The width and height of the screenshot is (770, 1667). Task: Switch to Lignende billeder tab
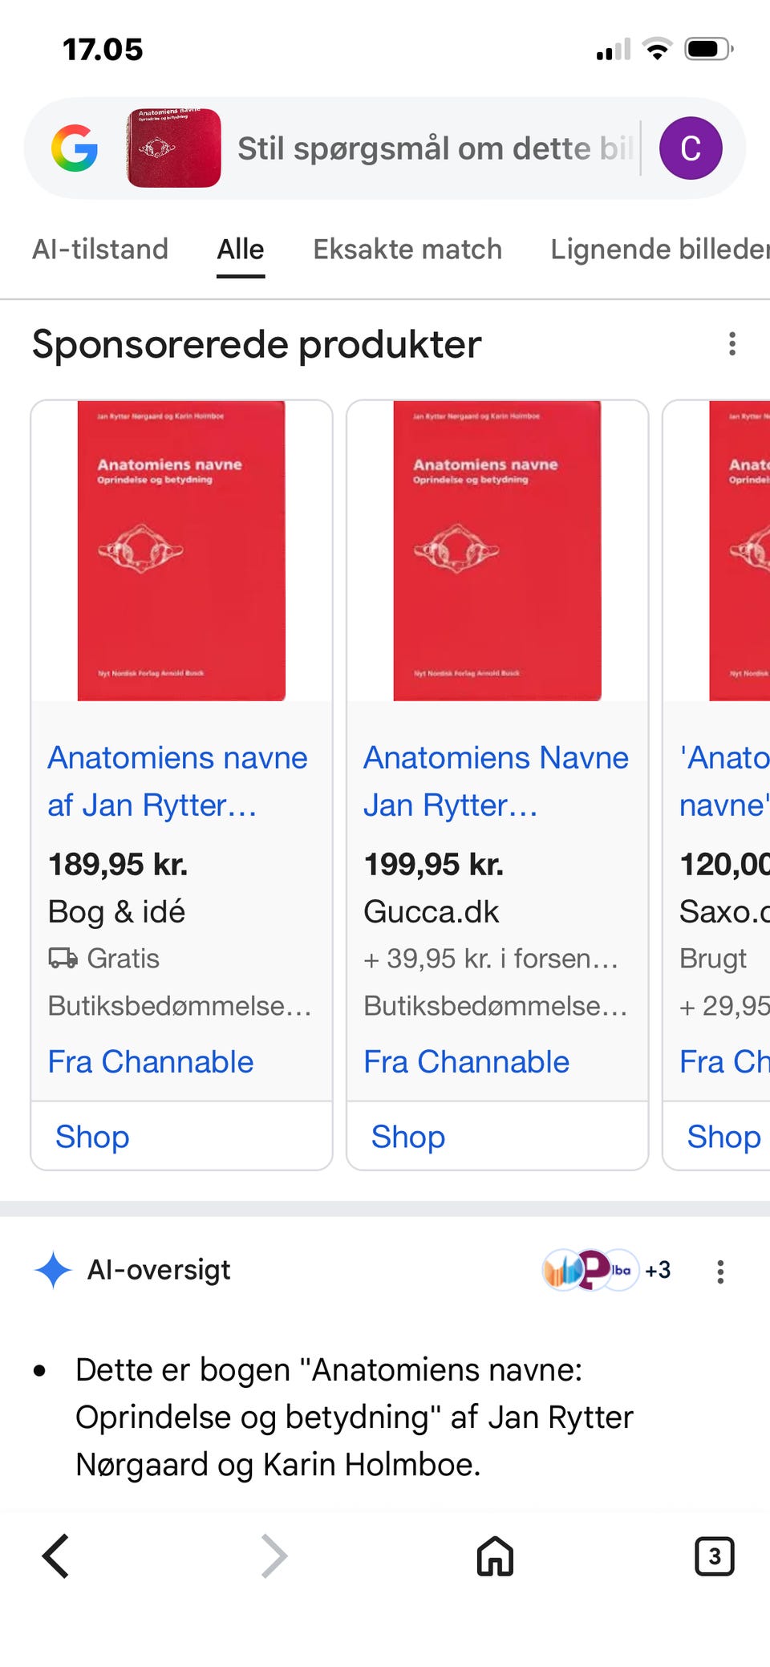coord(659,249)
